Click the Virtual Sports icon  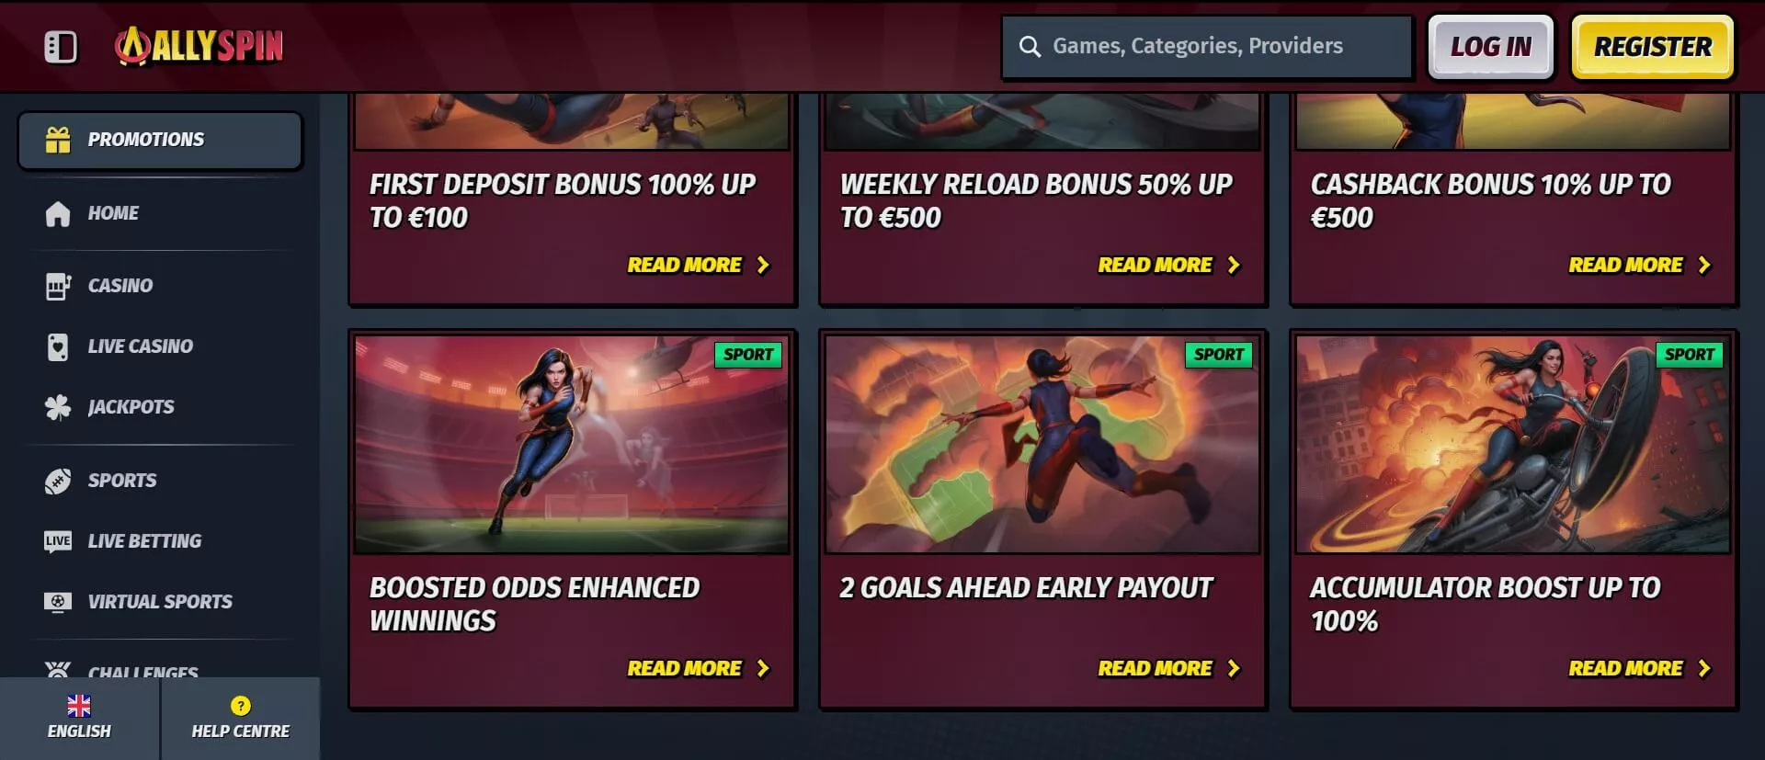[58, 602]
